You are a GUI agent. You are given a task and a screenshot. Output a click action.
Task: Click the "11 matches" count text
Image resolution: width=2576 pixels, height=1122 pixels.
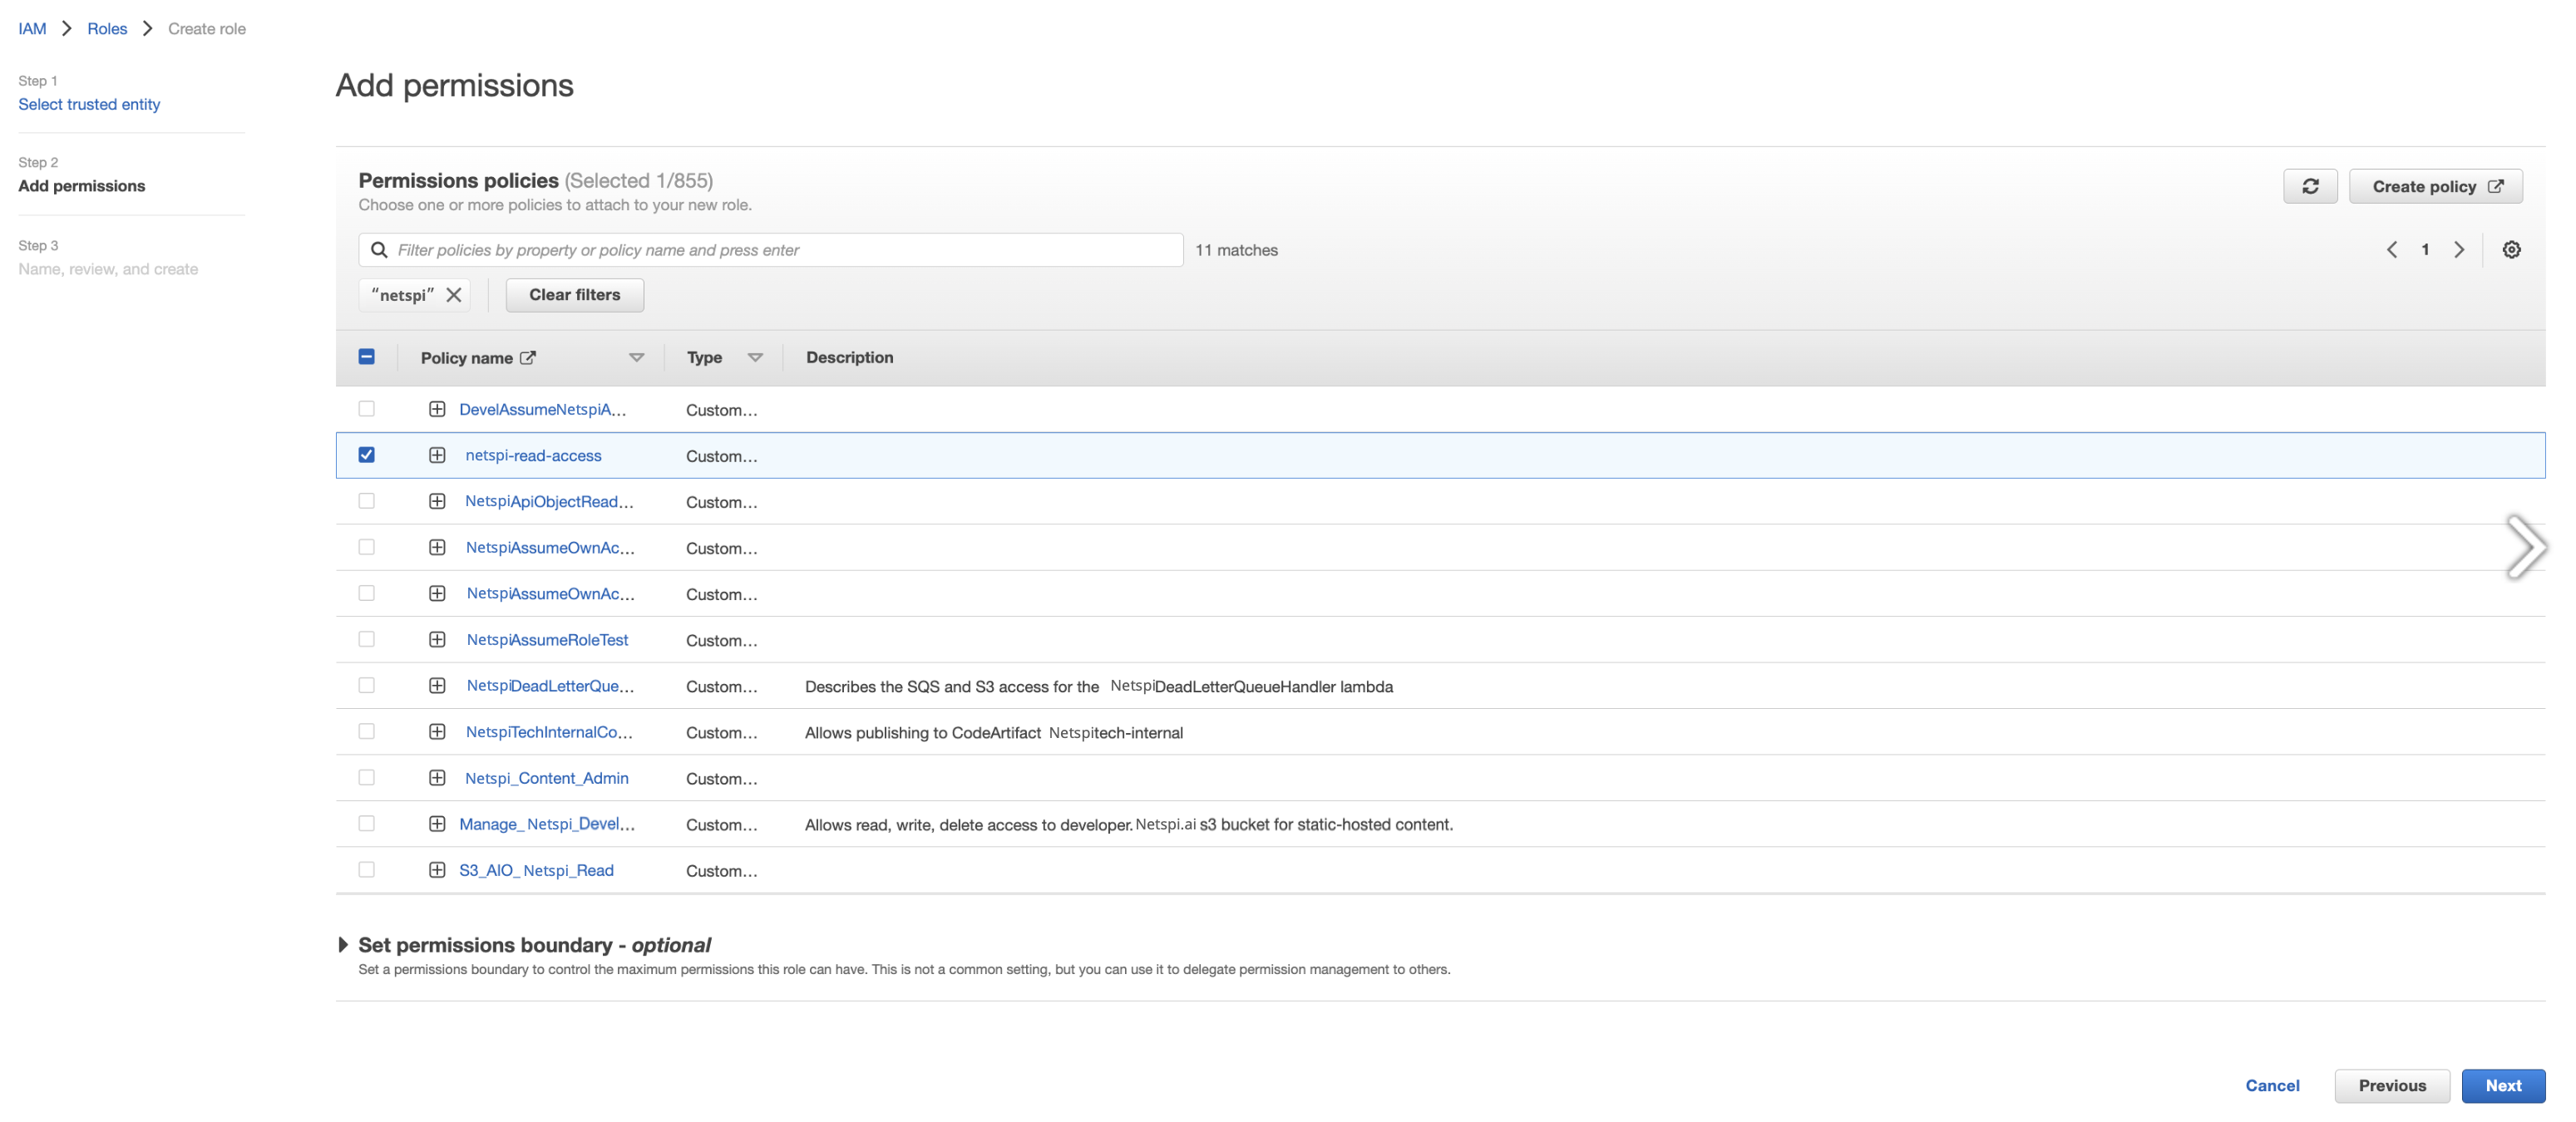1236,250
